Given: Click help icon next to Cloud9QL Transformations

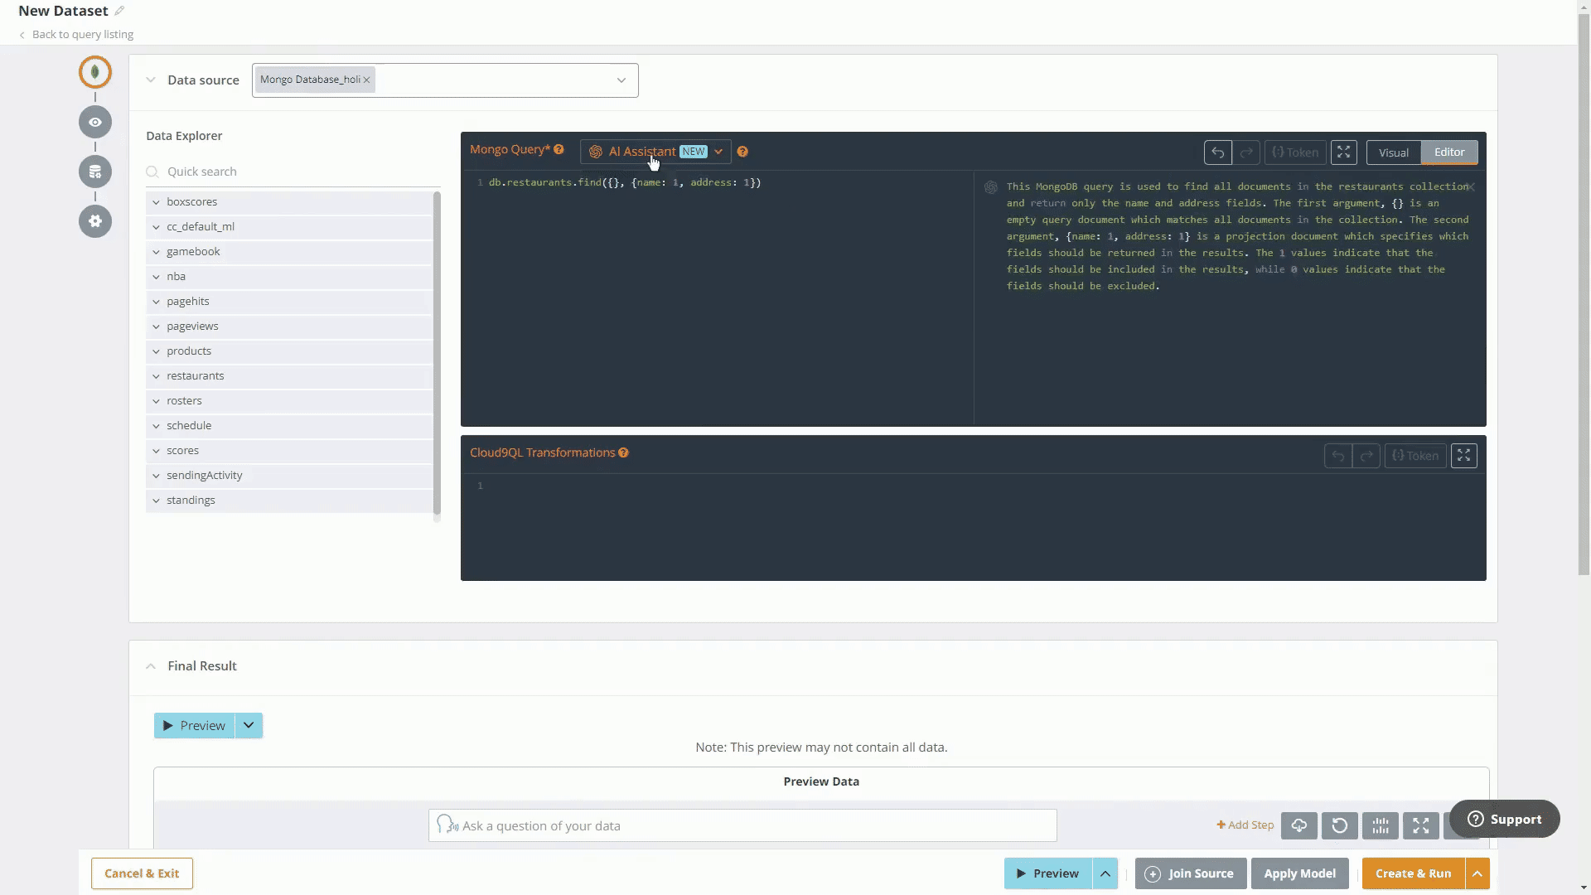Looking at the screenshot, I should pos(623,452).
